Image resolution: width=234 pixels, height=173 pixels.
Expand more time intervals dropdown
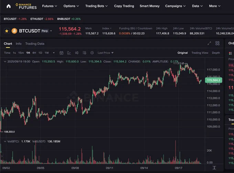click(x=54, y=53)
